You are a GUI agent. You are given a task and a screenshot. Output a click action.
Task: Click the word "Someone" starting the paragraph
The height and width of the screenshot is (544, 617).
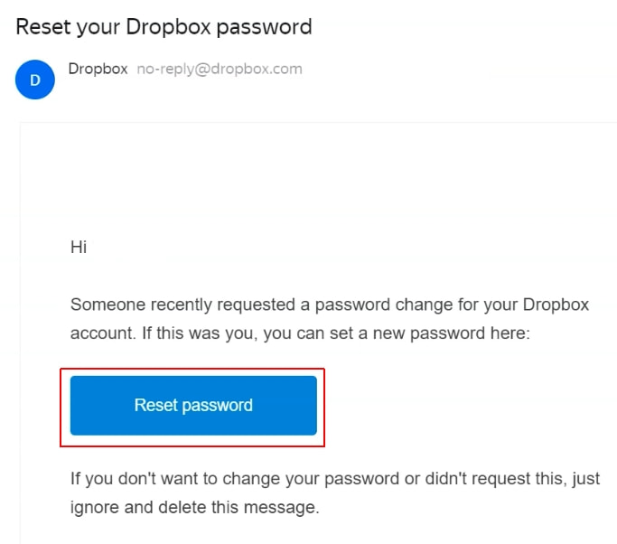click(x=104, y=305)
